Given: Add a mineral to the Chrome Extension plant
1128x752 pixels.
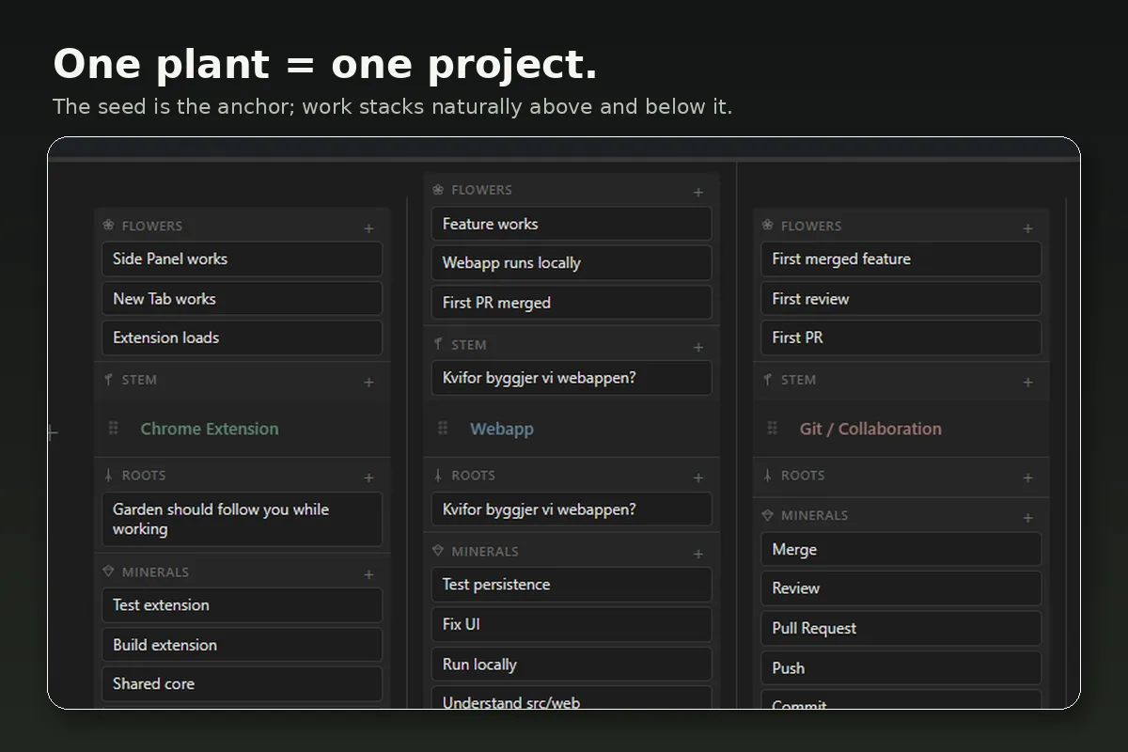Looking at the screenshot, I should [368, 574].
